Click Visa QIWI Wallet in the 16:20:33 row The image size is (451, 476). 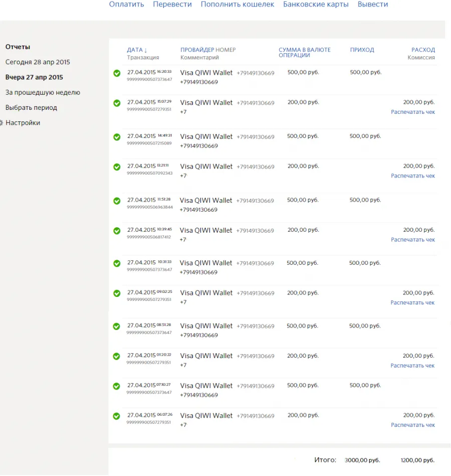click(206, 73)
